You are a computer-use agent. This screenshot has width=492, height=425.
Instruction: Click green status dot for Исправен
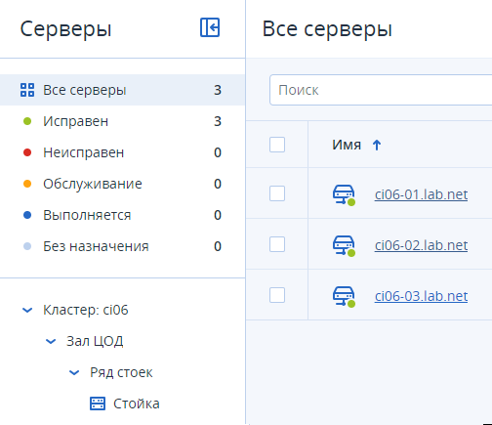27,121
